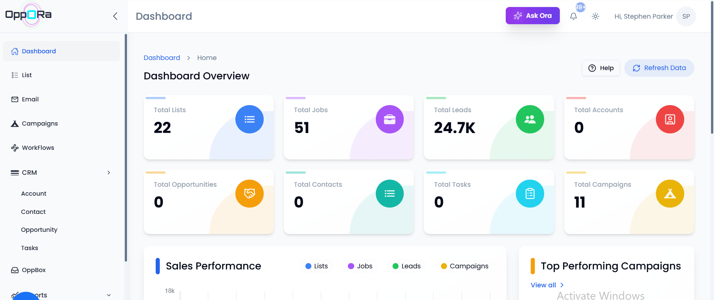Click the OppORa logo

pyautogui.click(x=29, y=15)
